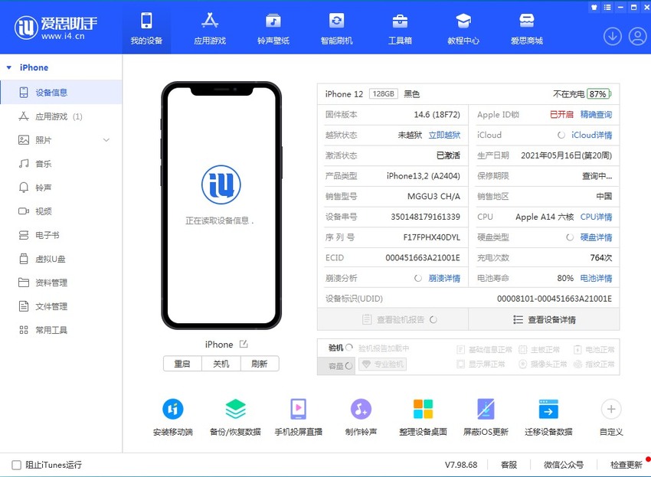Click the version text V7.98.68
This screenshot has height=477, width=651.
click(461, 465)
